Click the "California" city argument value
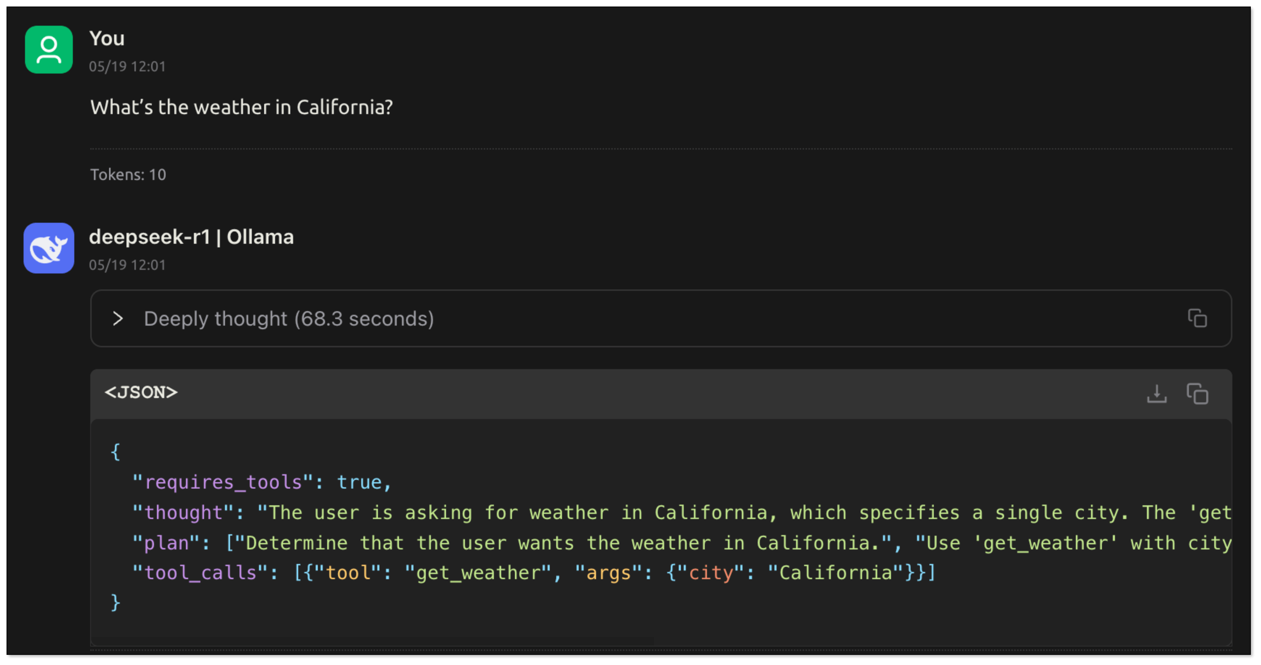This screenshot has height=665, width=1261. (836, 573)
